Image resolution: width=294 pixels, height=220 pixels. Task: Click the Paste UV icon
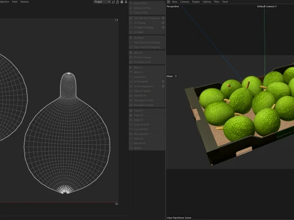pos(131,115)
